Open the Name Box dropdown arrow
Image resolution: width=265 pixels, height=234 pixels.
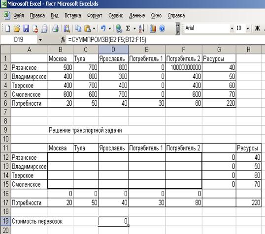(x=40, y=40)
